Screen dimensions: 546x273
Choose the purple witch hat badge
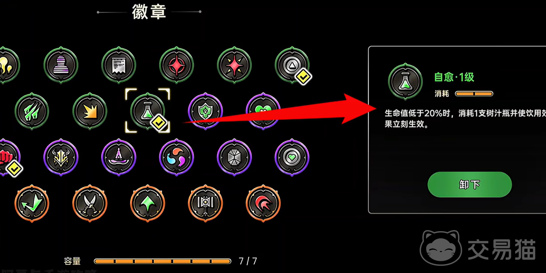click(x=118, y=157)
